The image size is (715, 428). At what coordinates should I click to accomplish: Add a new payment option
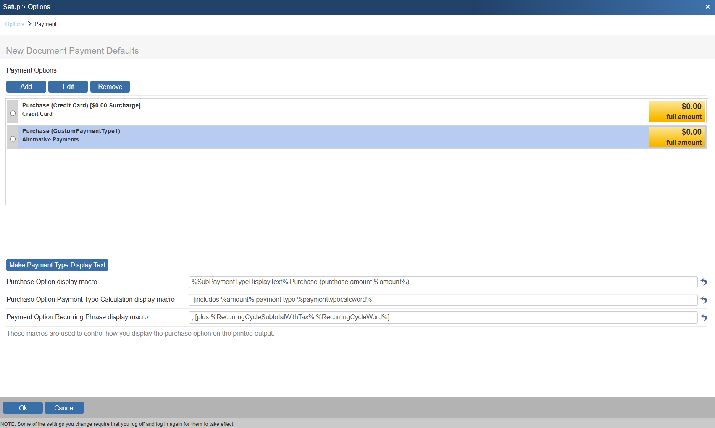(26, 86)
